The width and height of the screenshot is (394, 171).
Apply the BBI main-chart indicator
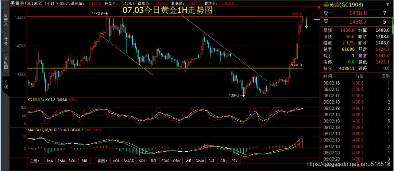click(84, 161)
